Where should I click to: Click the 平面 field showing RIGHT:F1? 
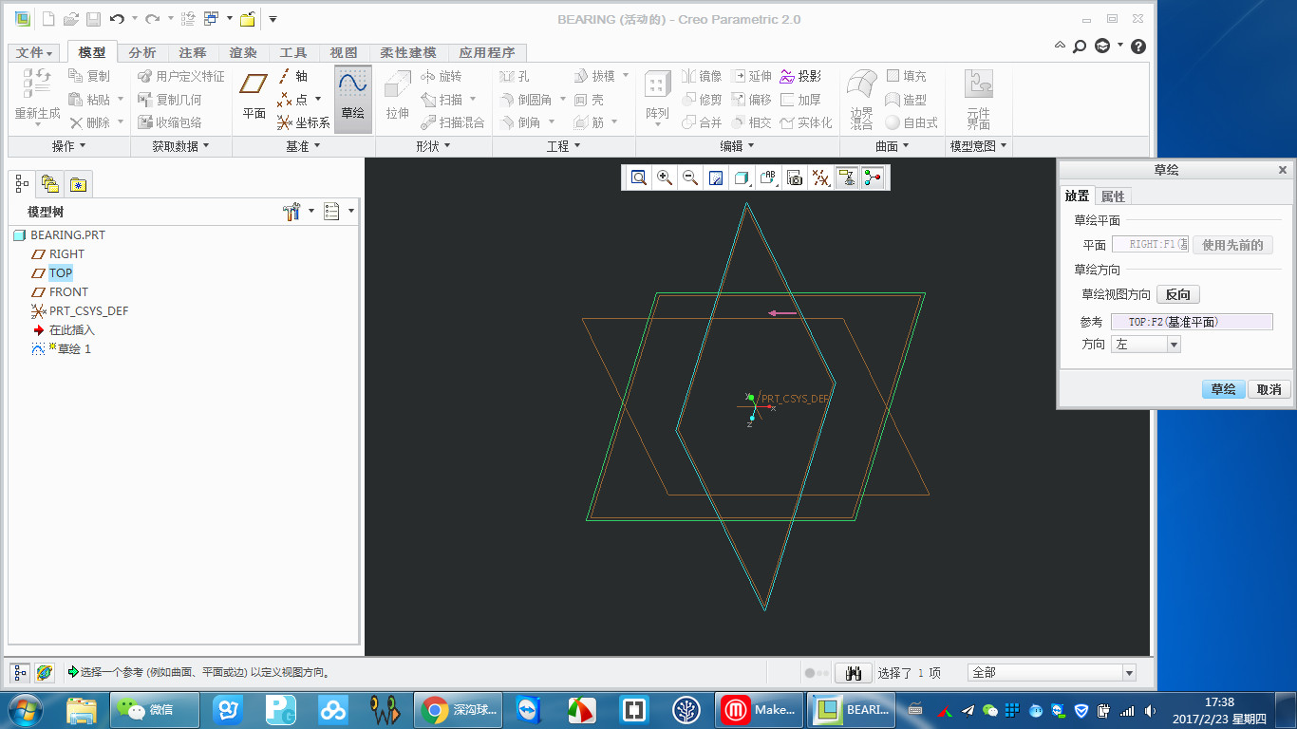(x=1151, y=245)
